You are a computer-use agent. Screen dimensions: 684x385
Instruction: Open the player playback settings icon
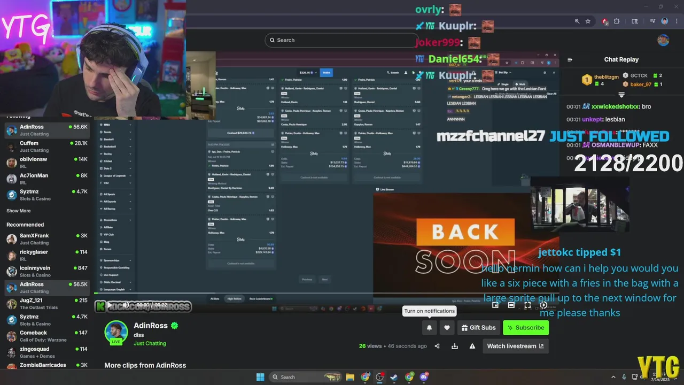coord(543,305)
